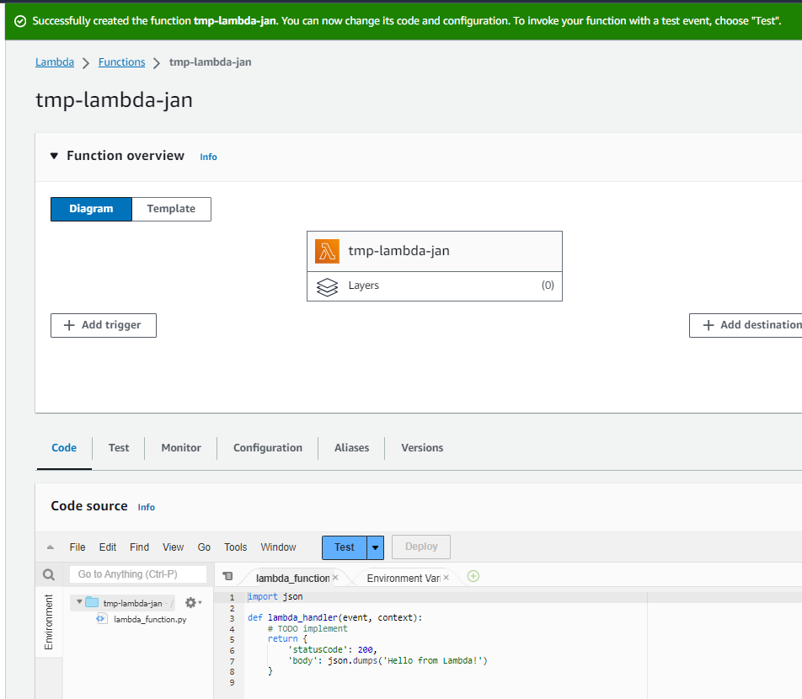Click the Layers stack icon
802x699 pixels.
click(x=327, y=287)
